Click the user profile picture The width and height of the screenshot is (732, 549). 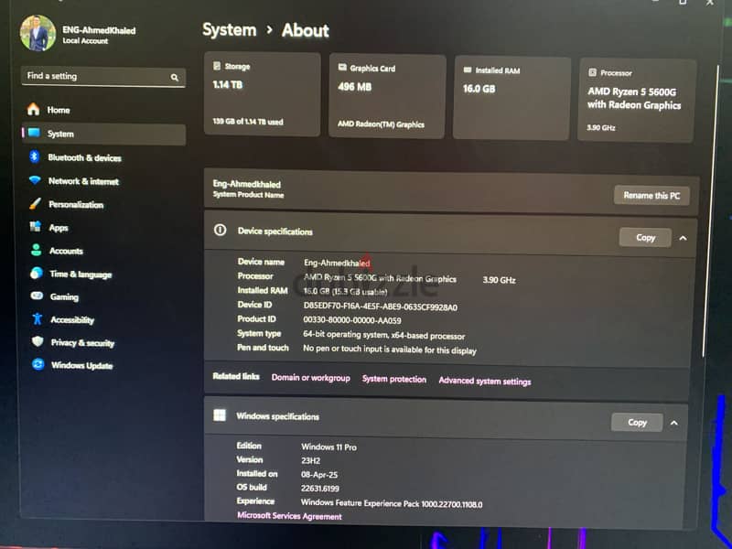(38, 33)
